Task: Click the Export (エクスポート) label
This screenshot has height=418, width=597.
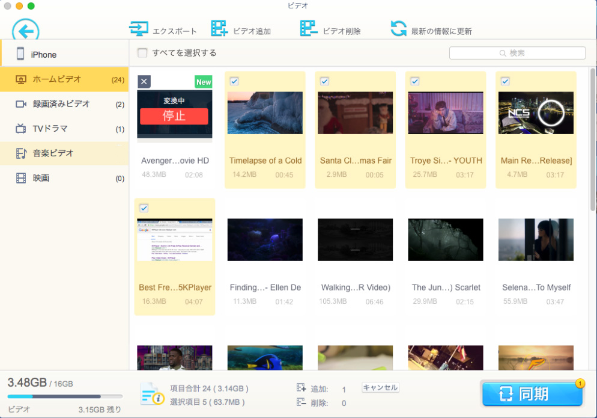Action: (175, 31)
